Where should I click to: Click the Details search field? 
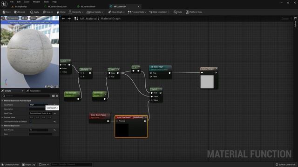(x=27, y=96)
